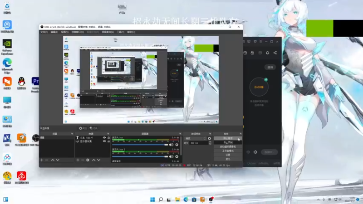Open settings gear for the second mixer channel
The image size is (363, 204).
coord(177,156)
